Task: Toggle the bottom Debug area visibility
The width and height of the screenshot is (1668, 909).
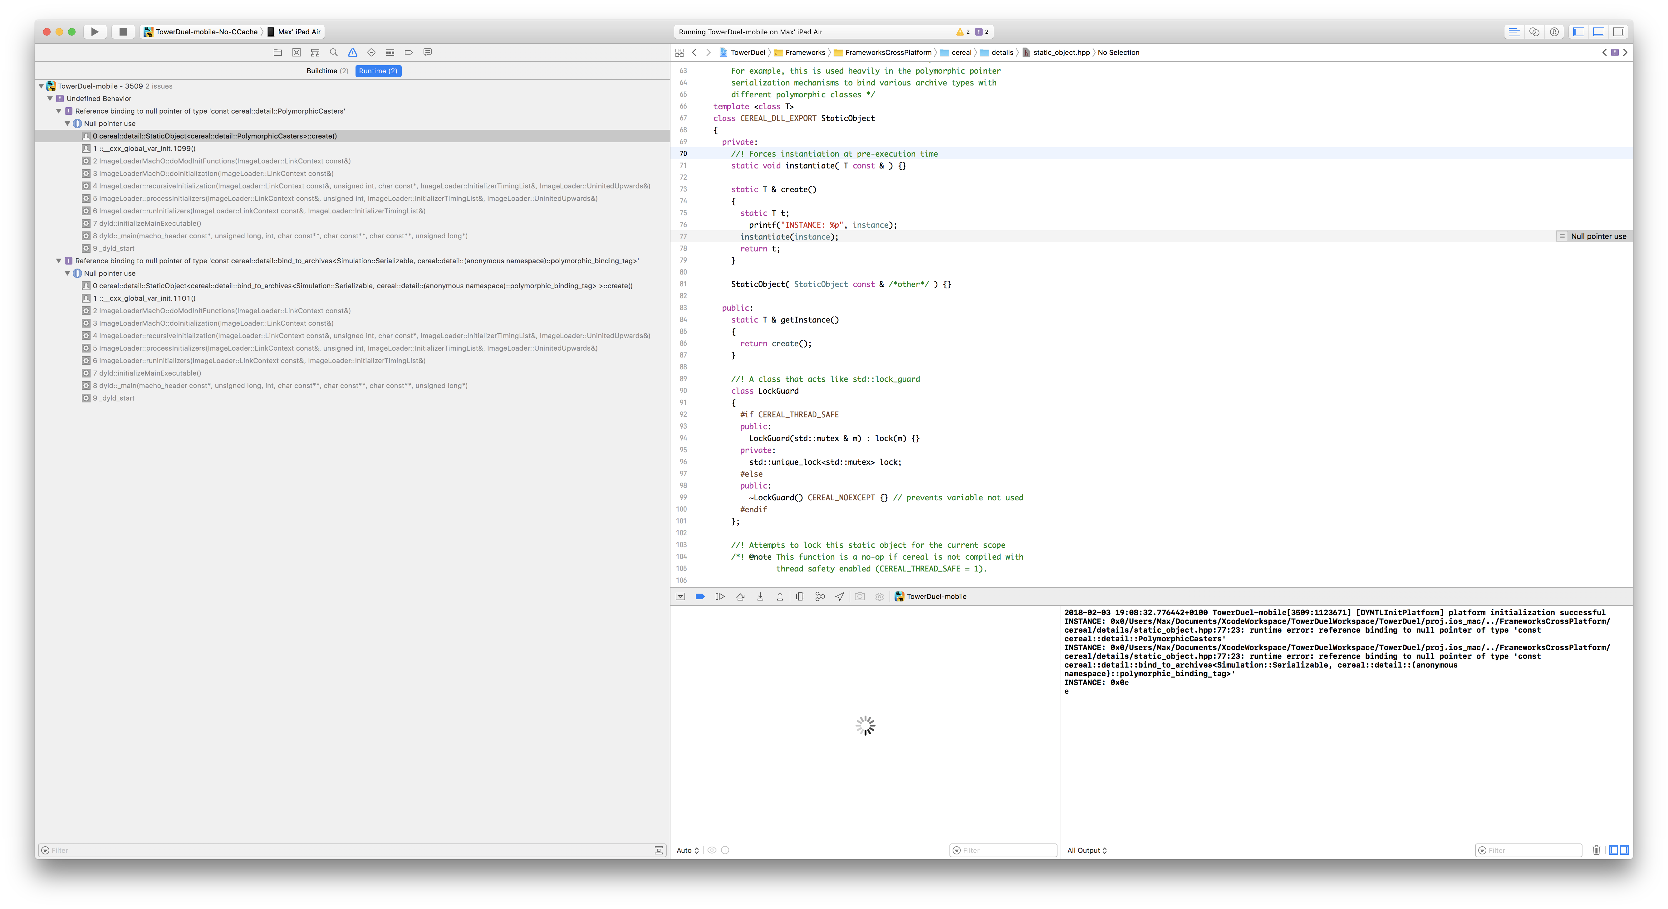Action: [1599, 32]
